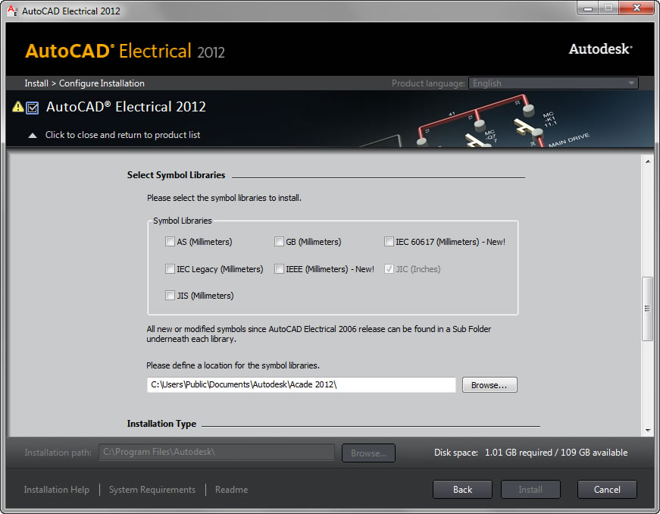Open the Product language dropdown

(553, 83)
